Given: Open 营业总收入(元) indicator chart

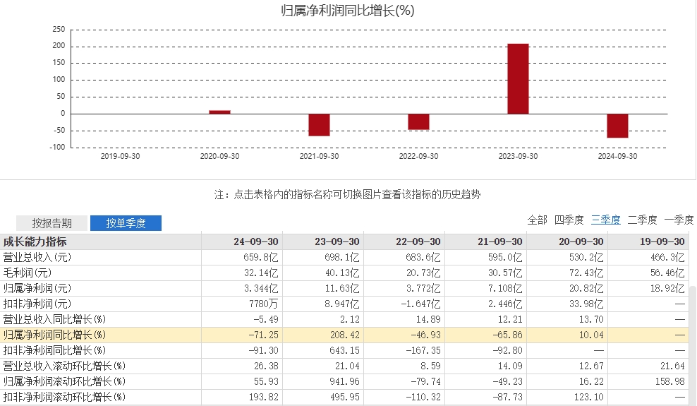Looking at the screenshot, I should 37,258.
